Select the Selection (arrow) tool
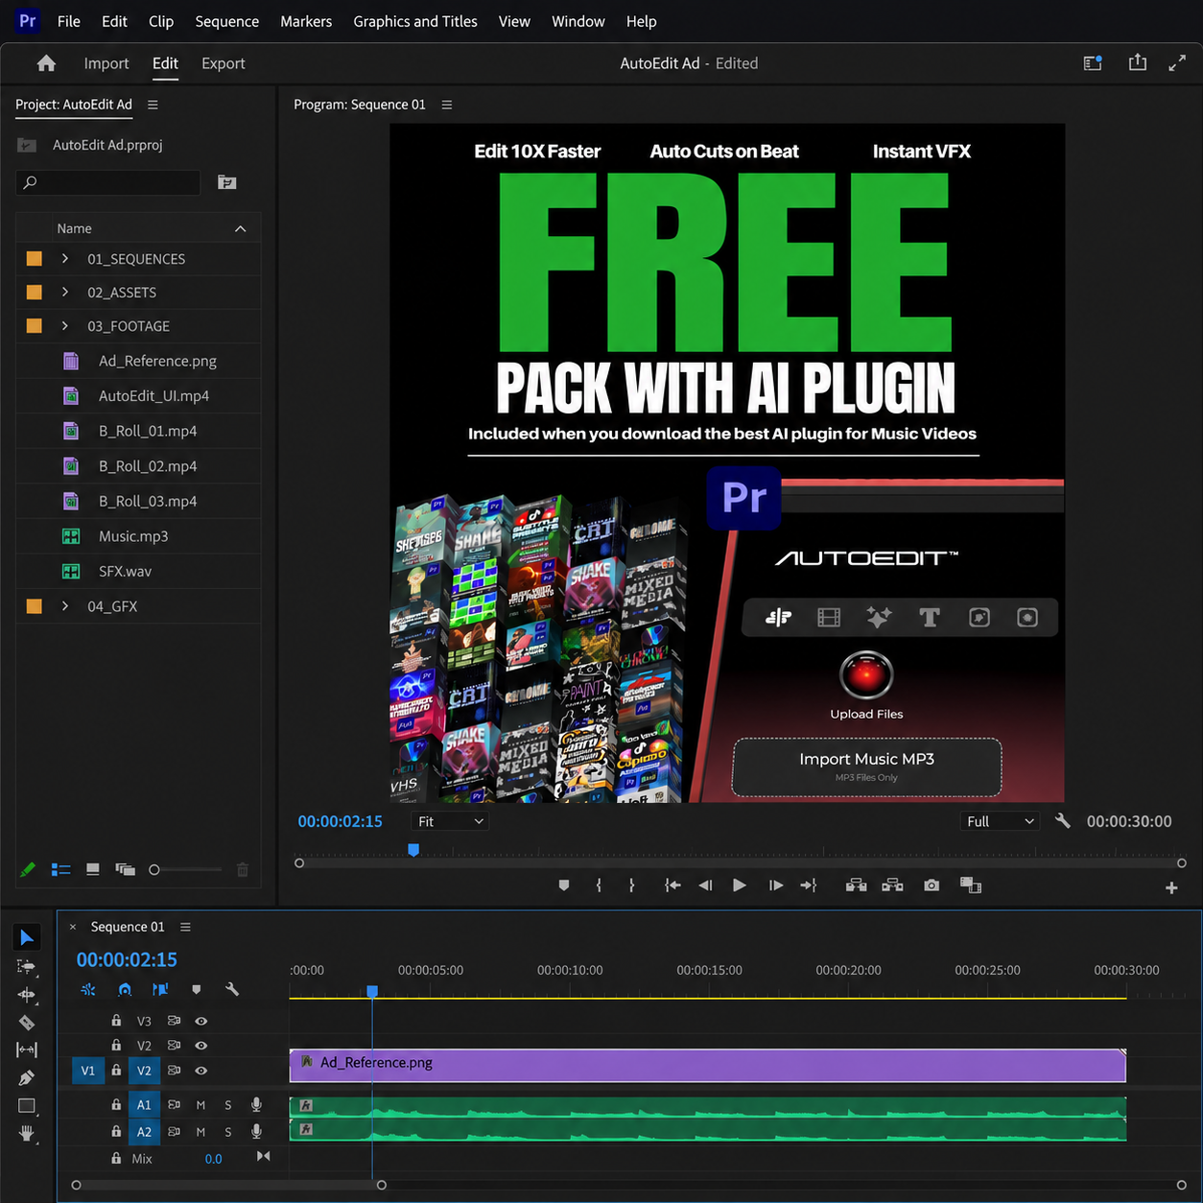 point(27,937)
